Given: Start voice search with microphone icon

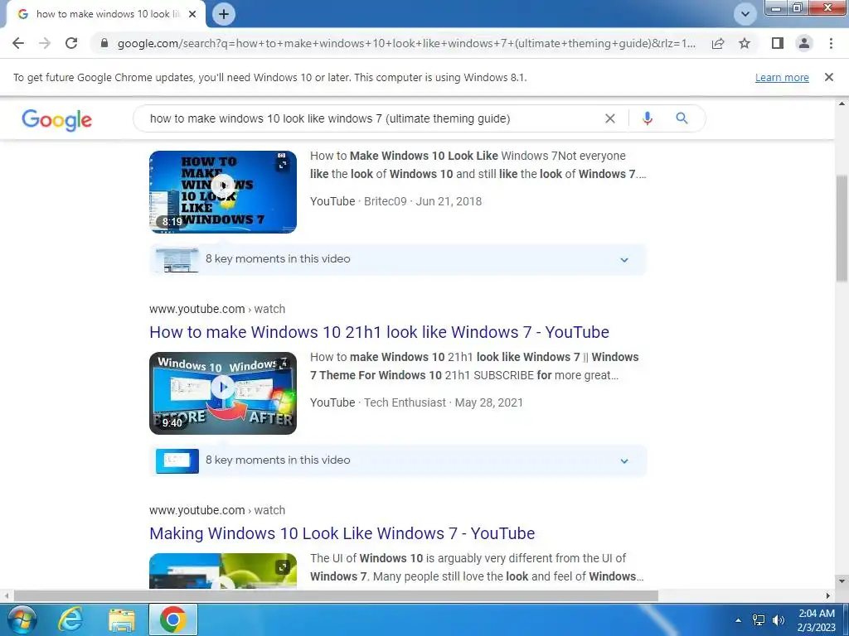Looking at the screenshot, I should (x=648, y=118).
